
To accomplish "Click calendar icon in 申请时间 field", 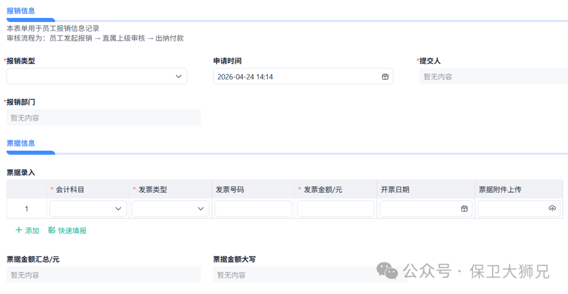I will [x=385, y=77].
